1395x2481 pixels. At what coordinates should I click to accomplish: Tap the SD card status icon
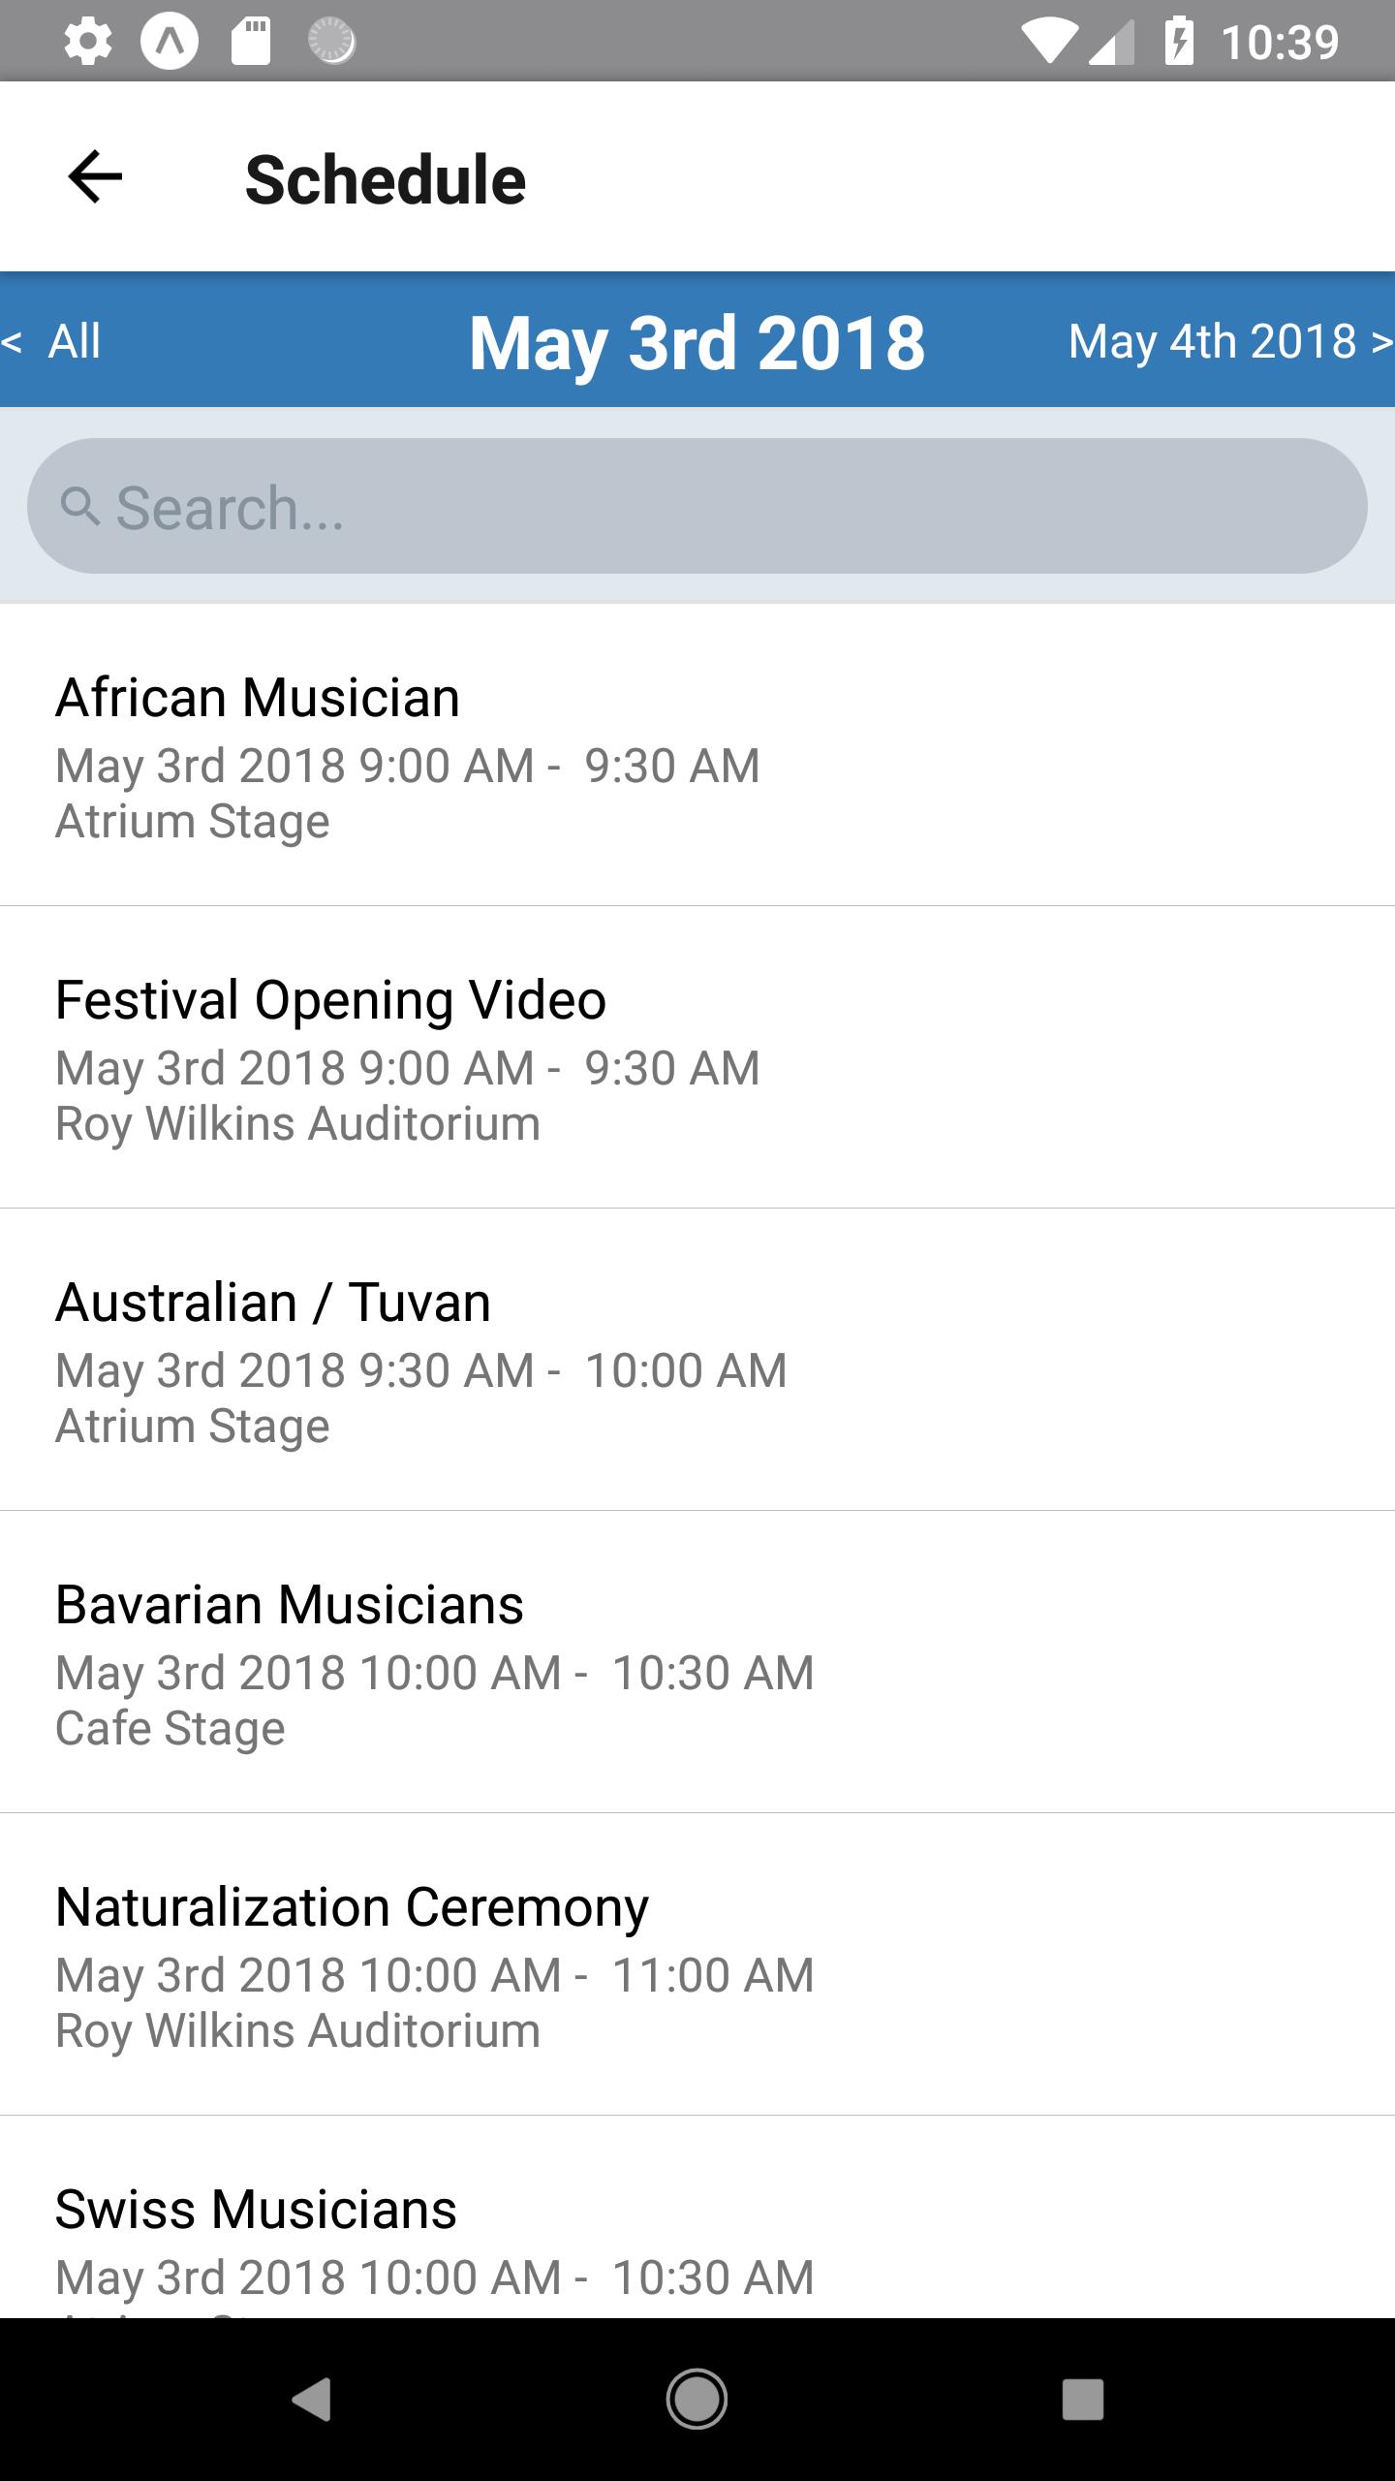tap(250, 42)
